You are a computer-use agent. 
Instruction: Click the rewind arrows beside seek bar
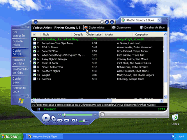click(59, 115)
